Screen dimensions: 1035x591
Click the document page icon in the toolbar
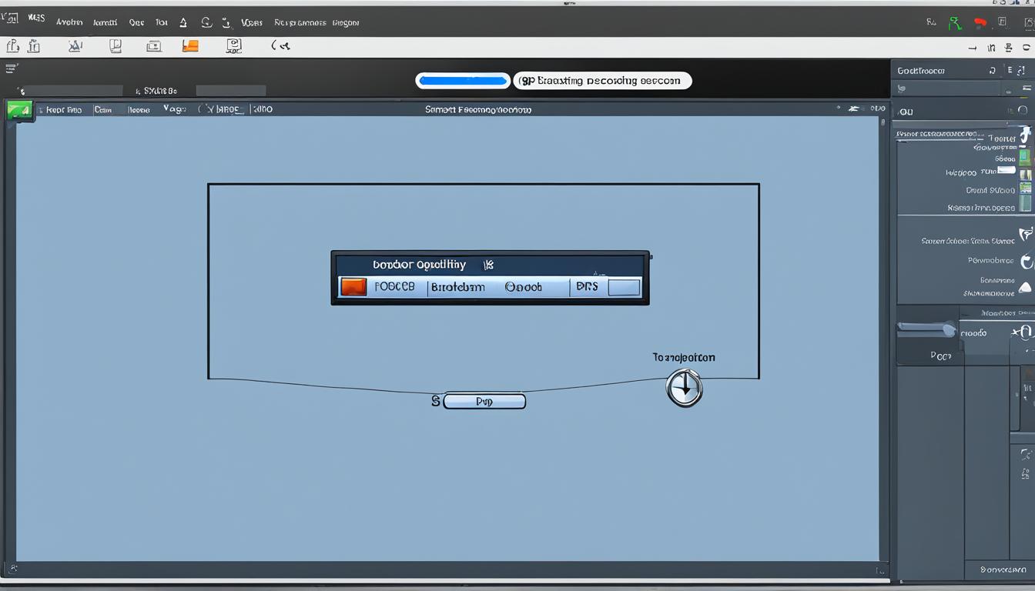(116, 46)
